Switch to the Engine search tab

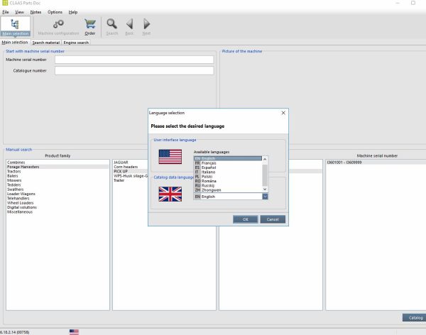[76, 43]
